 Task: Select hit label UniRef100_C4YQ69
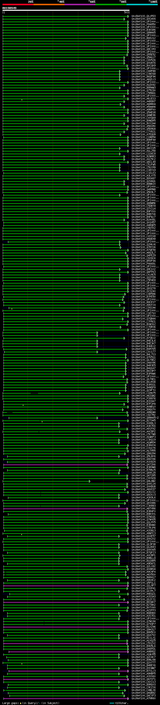click(143, 118)
